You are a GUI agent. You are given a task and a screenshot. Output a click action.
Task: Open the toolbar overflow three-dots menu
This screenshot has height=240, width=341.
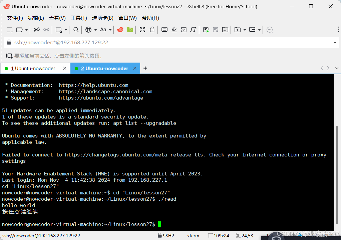point(338,29)
